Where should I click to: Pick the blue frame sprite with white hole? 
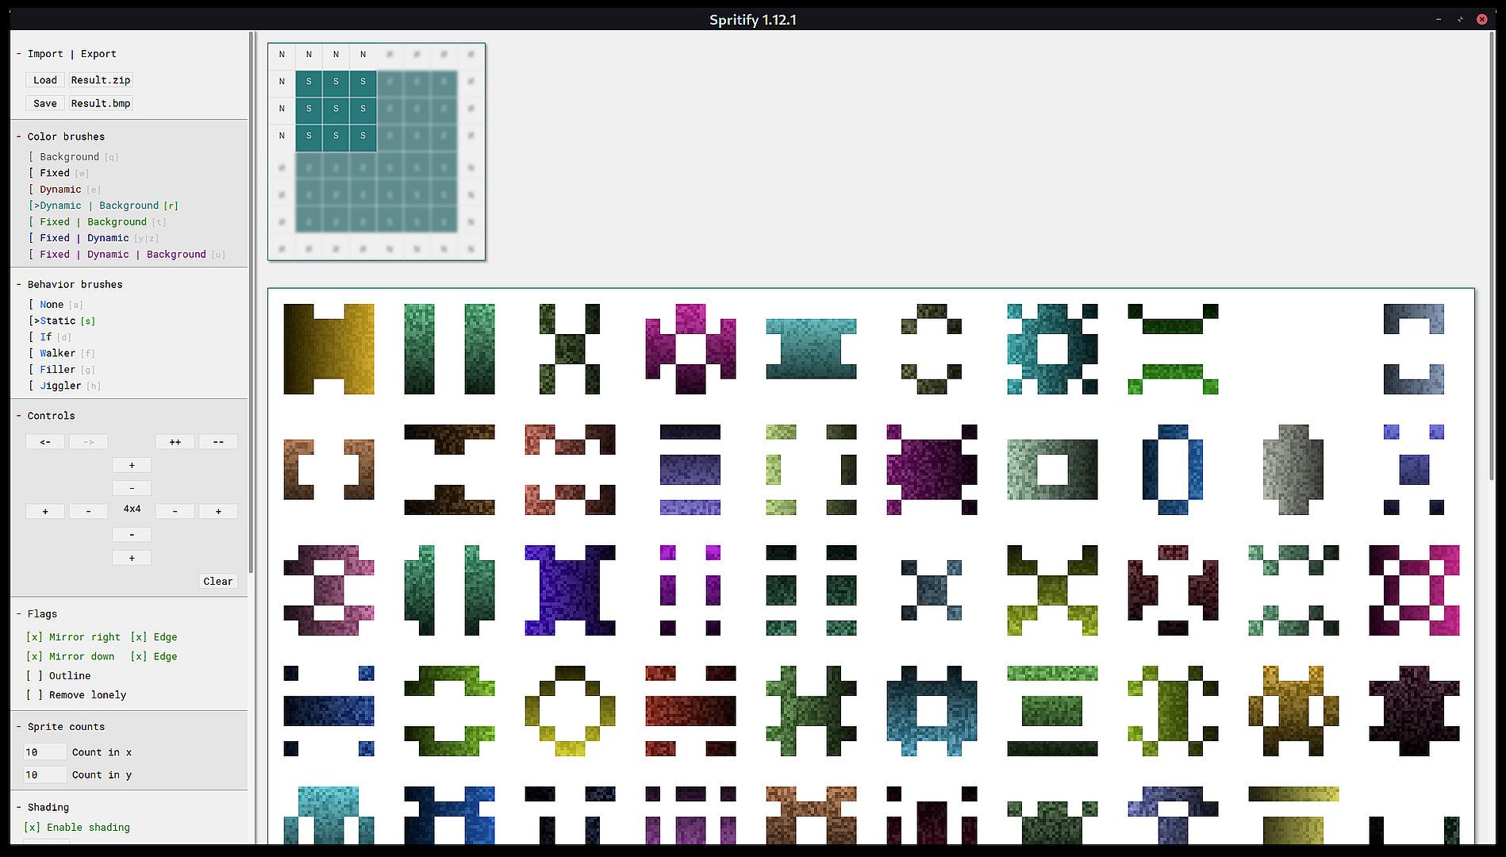click(x=932, y=711)
